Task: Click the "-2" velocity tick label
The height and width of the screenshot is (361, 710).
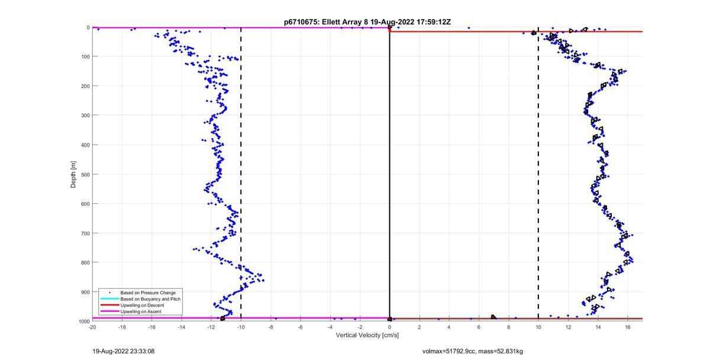Action: tap(360, 327)
